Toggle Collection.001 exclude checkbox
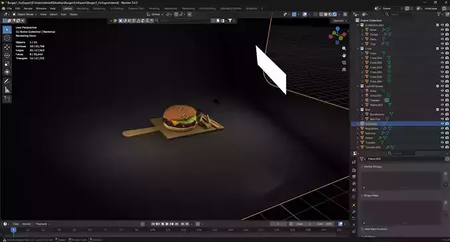 tap(437, 25)
